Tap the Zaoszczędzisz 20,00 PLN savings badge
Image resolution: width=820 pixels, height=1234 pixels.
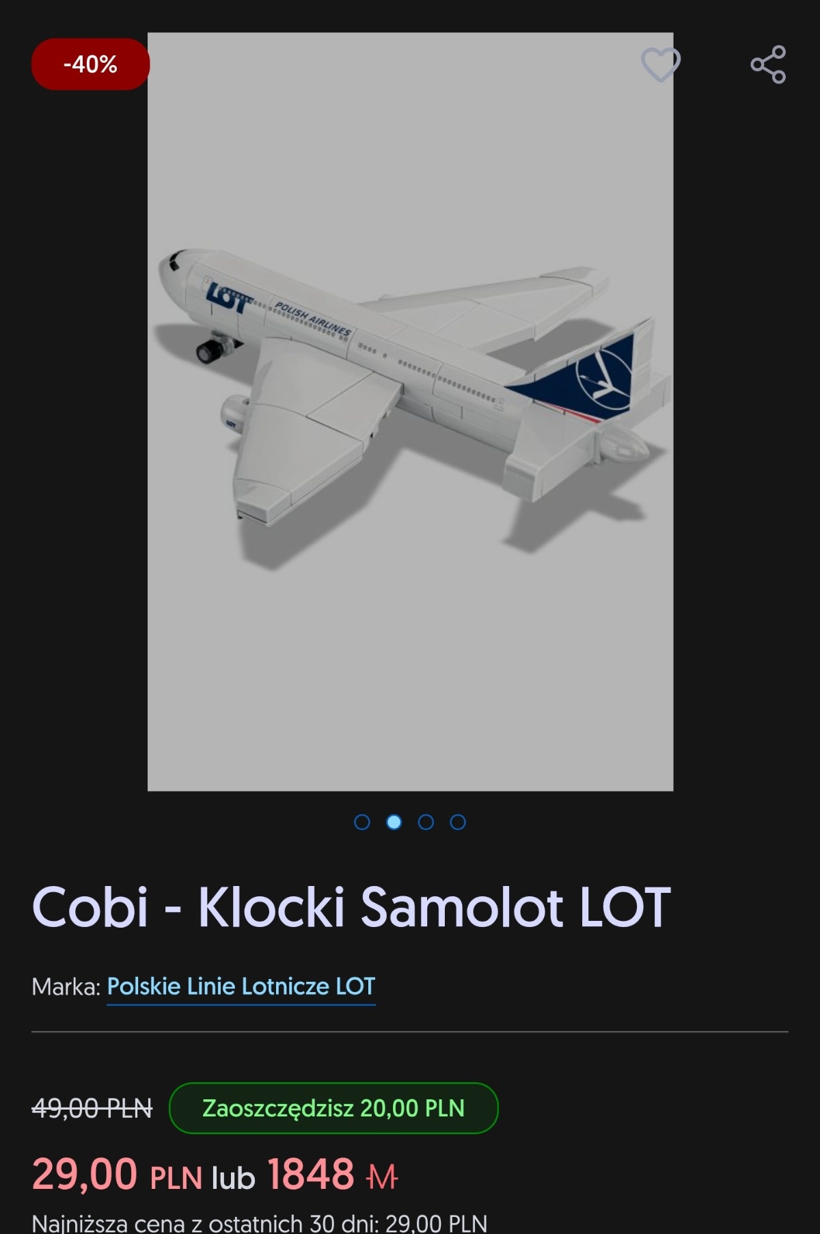pos(333,1108)
